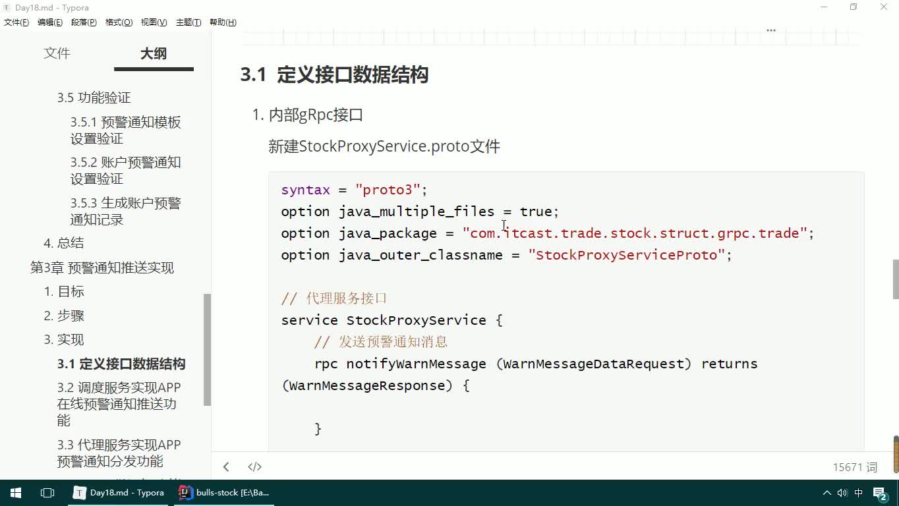899x506 pixels.
Task: Click rpc notifyWarnMessage code line
Action: pos(536,364)
